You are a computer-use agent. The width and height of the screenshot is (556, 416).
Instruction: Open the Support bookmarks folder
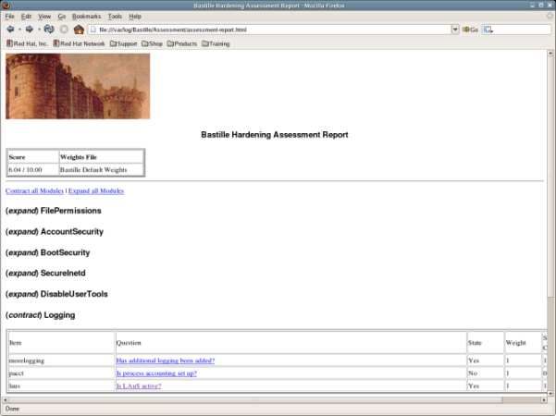click(x=123, y=43)
